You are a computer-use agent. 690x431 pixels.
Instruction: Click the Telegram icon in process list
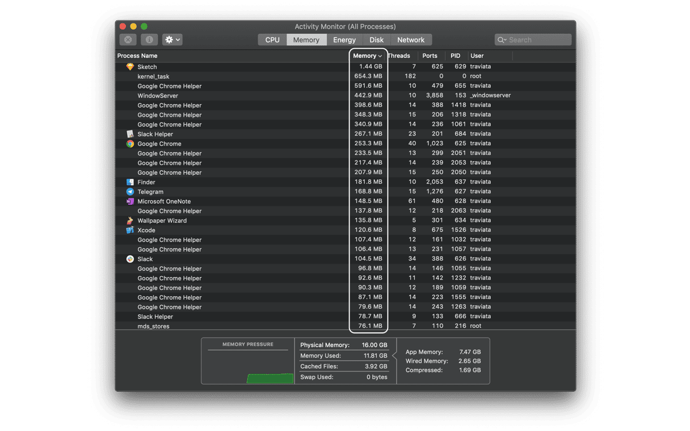point(130,192)
